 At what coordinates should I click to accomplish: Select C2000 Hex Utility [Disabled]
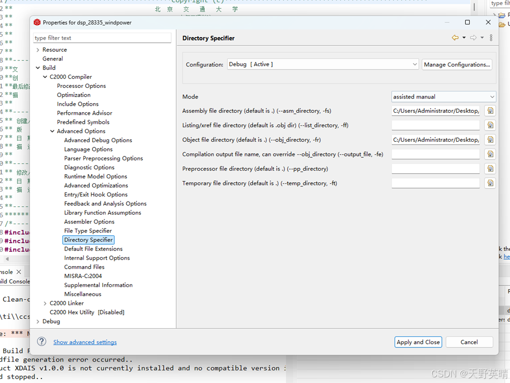[87, 312]
